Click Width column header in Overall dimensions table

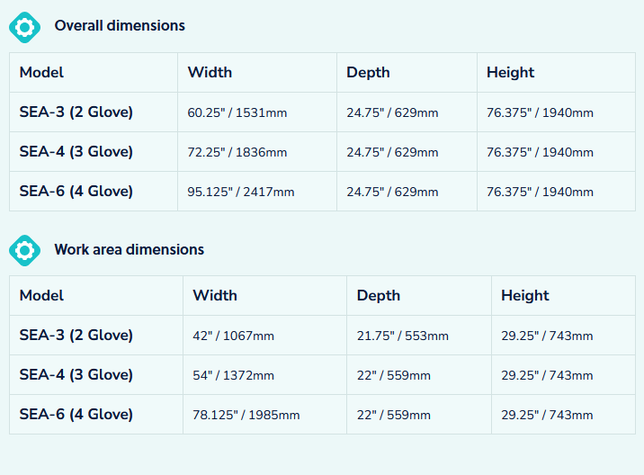[x=210, y=73]
